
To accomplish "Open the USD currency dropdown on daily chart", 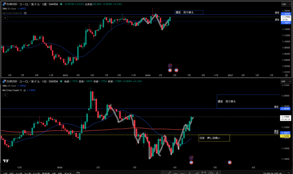I will (284, 81).
